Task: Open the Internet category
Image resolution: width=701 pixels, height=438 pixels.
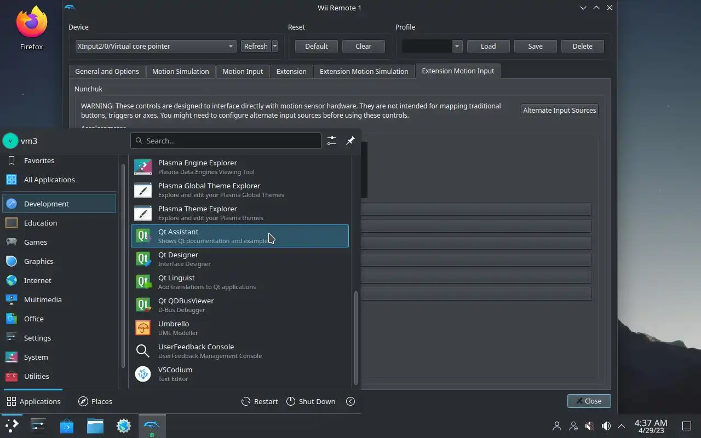Action: 59,280
